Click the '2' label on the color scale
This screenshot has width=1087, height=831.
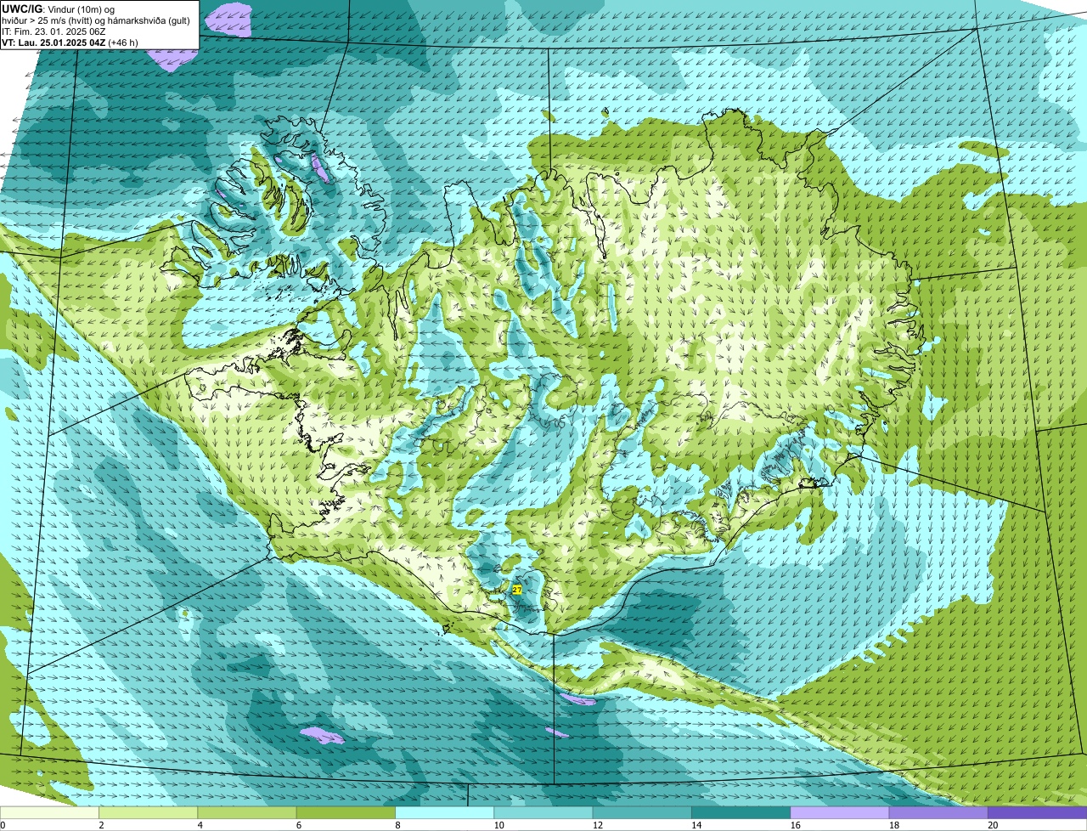point(101,825)
